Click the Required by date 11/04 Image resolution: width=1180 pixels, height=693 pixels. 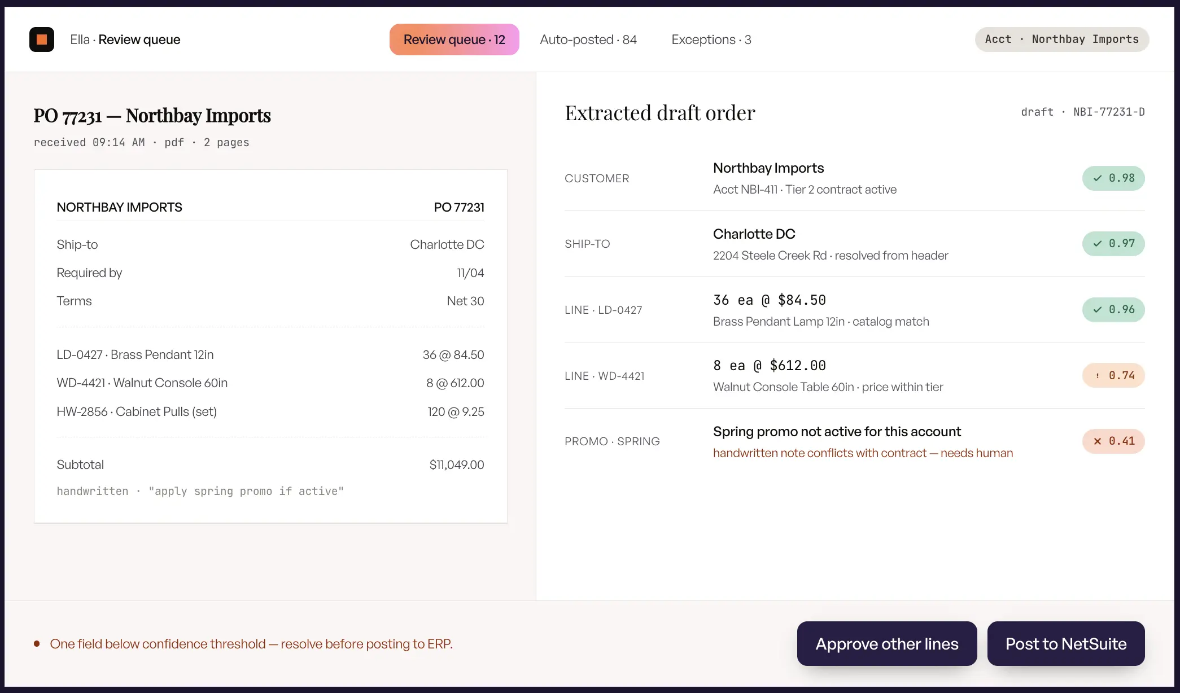470,273
